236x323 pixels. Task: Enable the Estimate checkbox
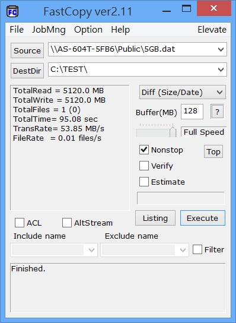pyautogui.click(x=144, y=182)
